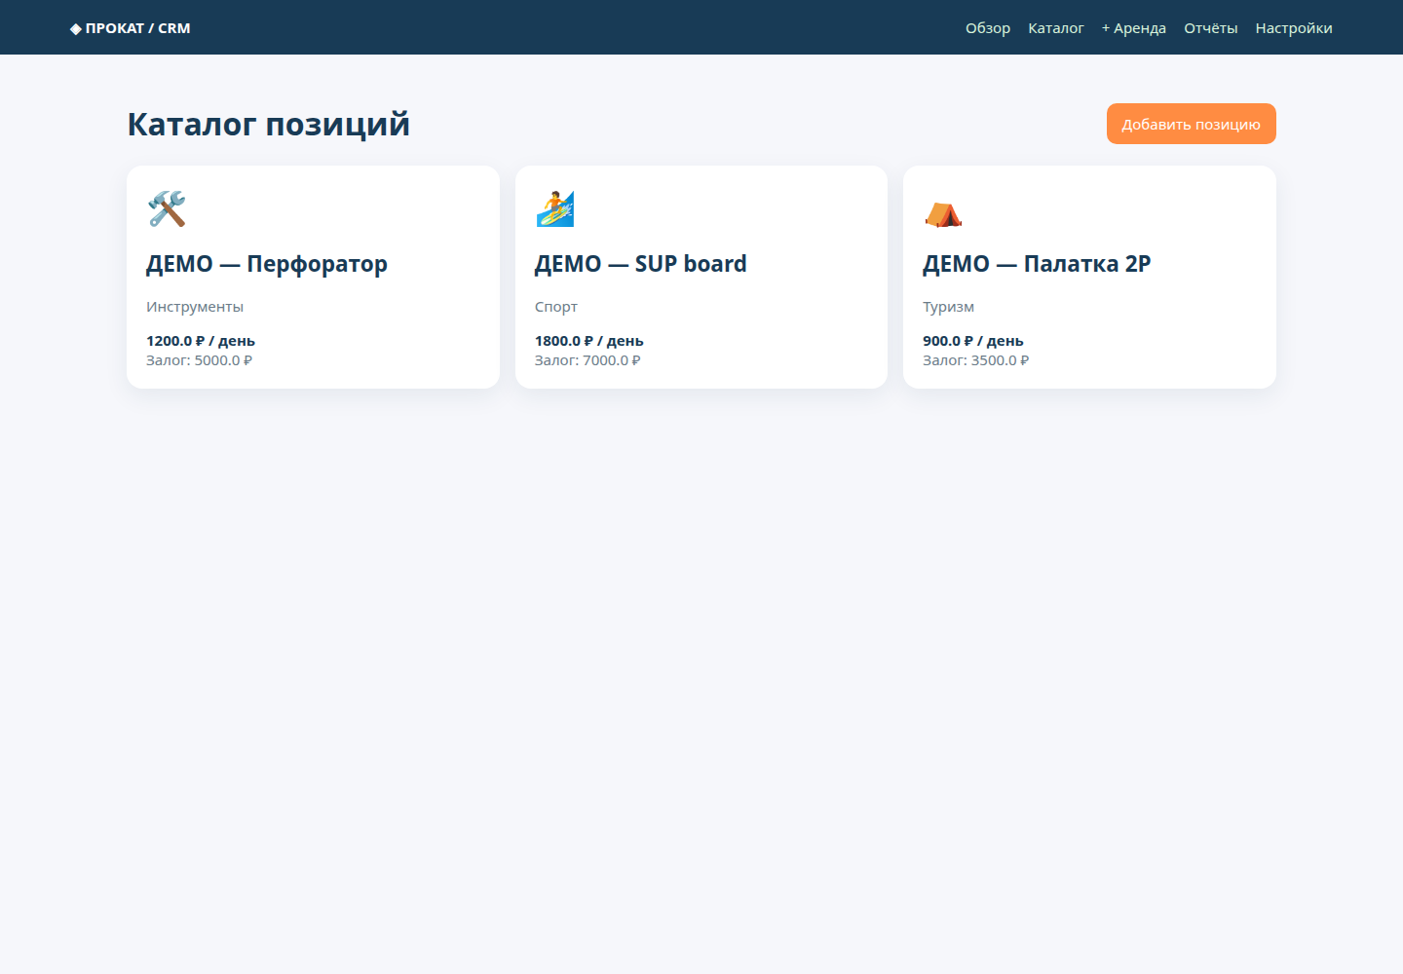This screenshot has width=1403, height=974.
Task: Open the ДЕМО — Перфоратор card title
Action: click(267, 264)
